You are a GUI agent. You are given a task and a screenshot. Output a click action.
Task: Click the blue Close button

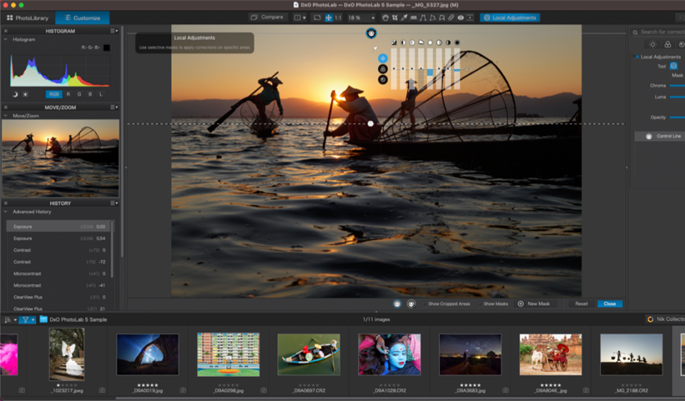(610, 303)
